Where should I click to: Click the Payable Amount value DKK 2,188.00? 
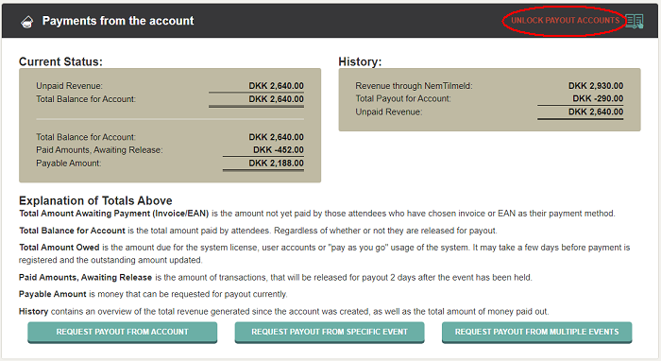point(276,163)
